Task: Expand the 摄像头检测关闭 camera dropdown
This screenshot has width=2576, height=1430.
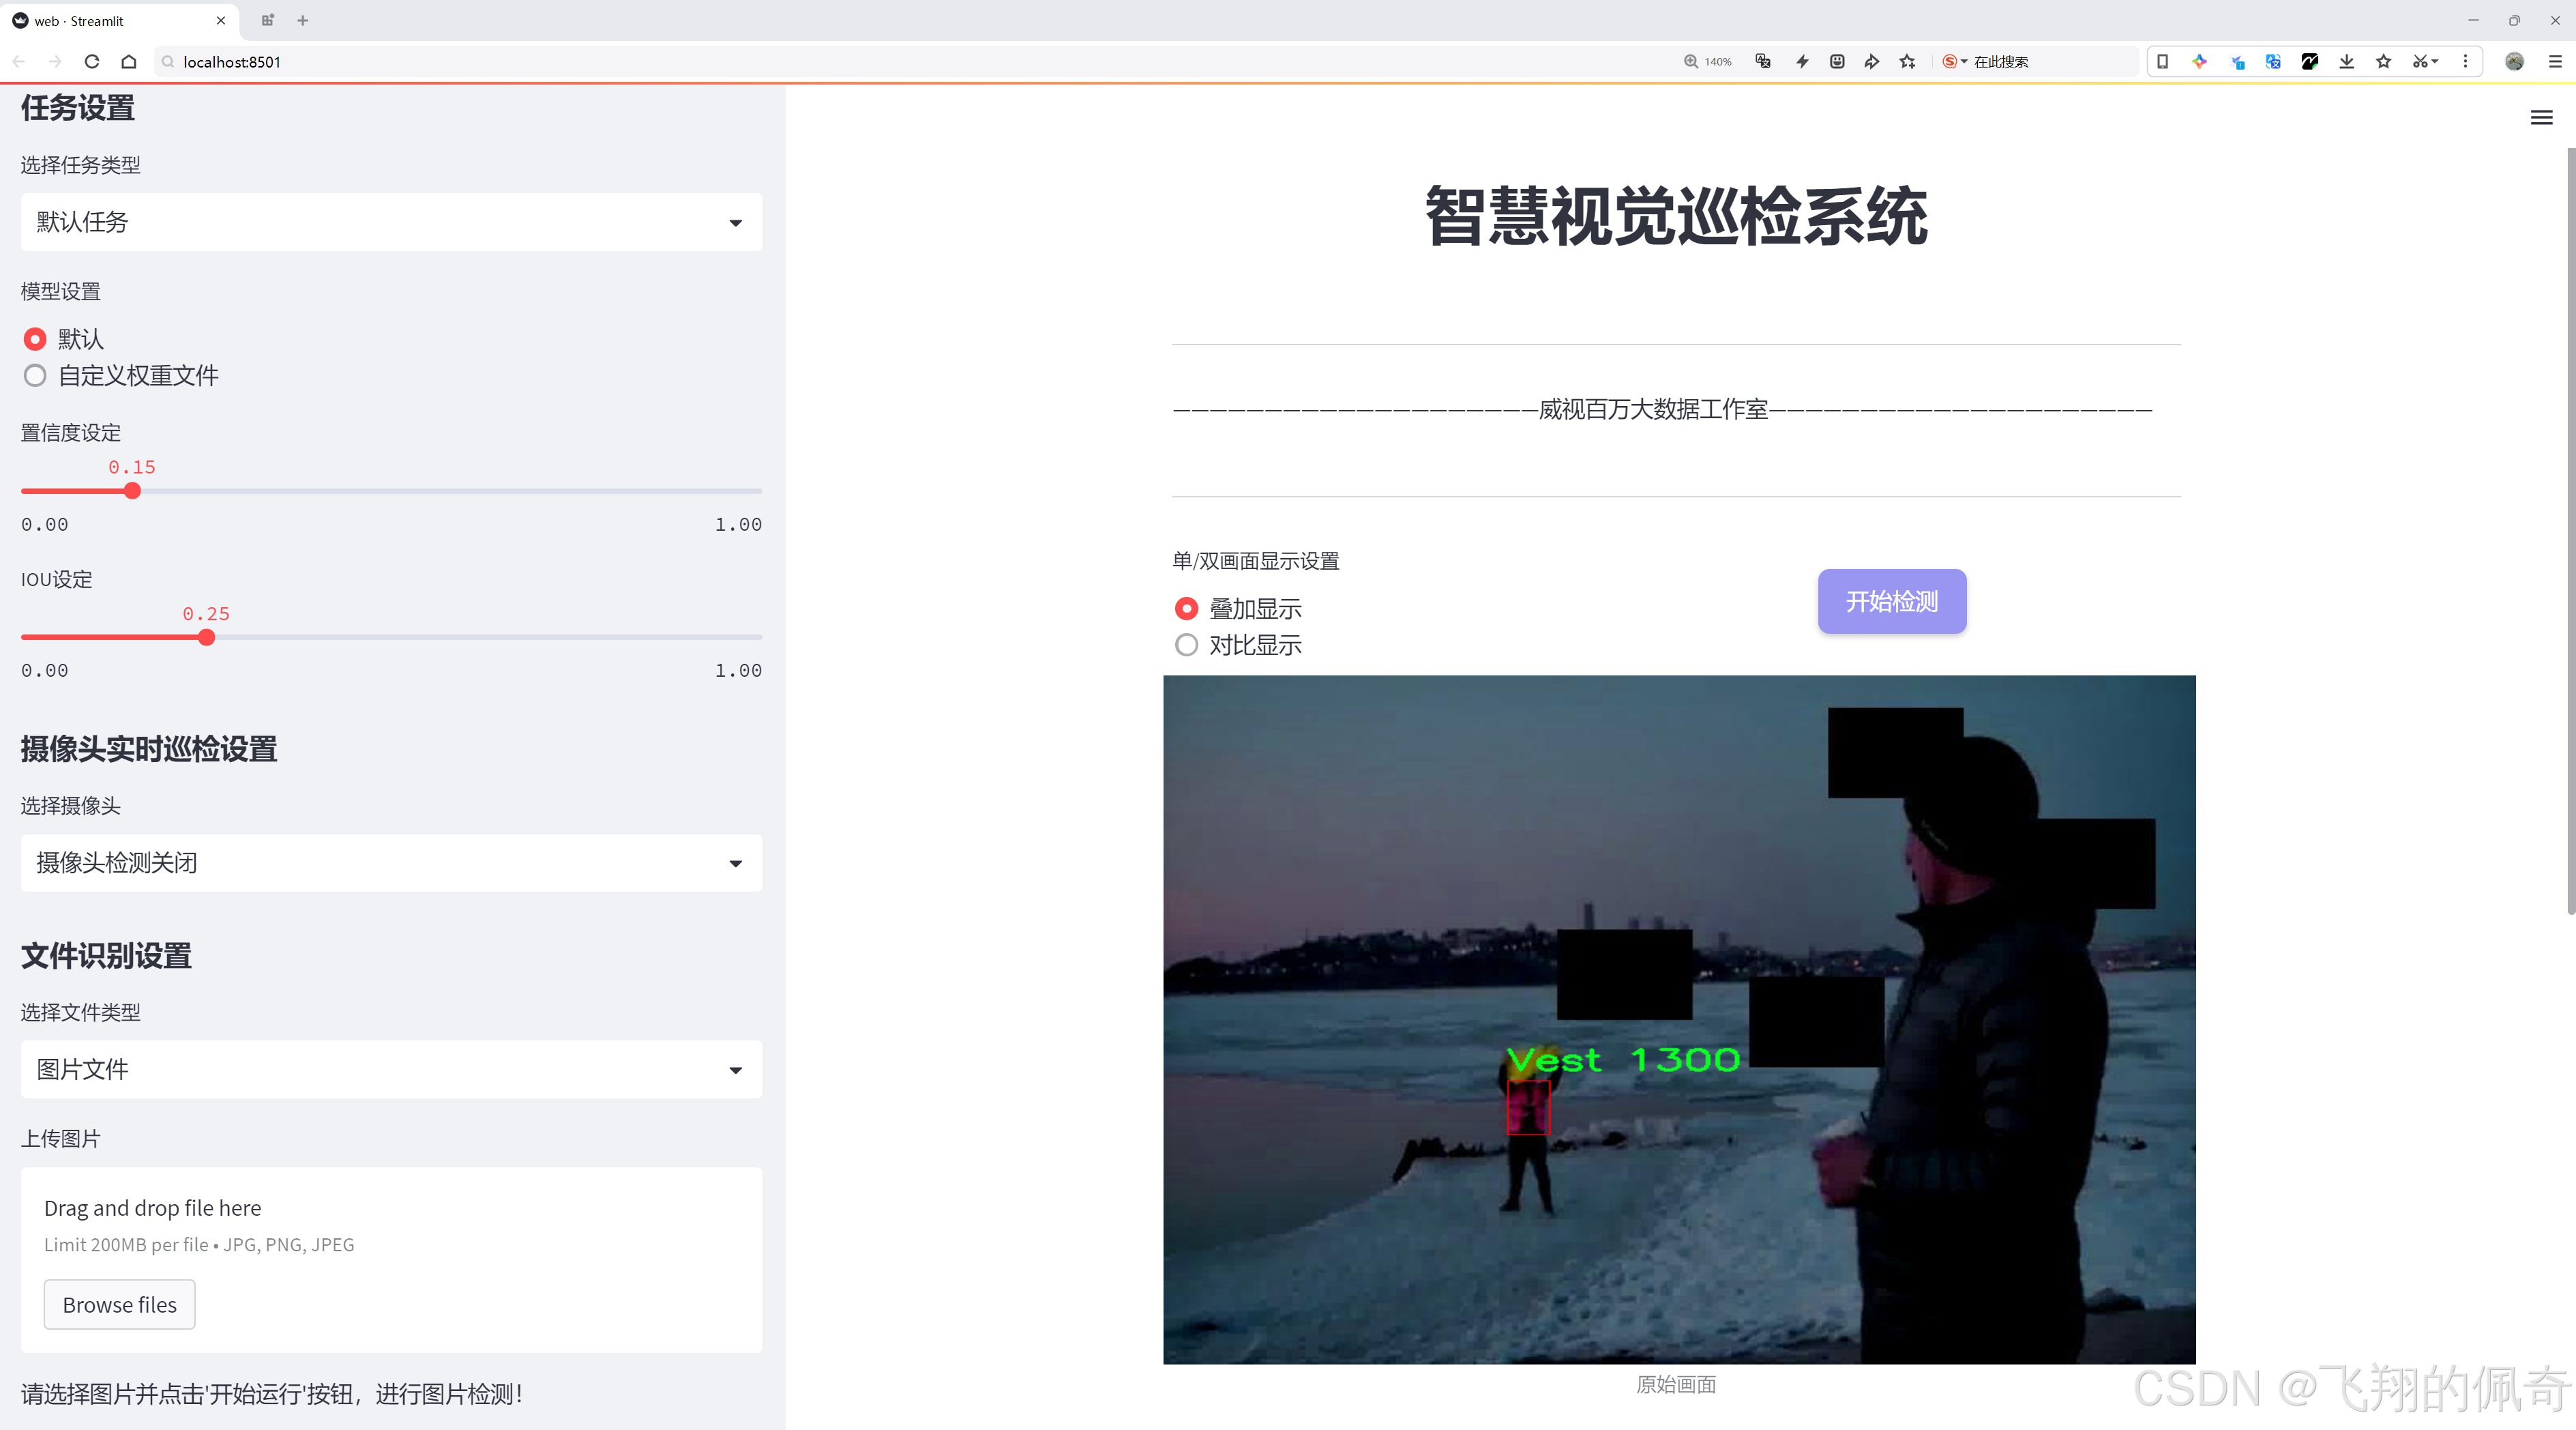Action: coord(391,862)
